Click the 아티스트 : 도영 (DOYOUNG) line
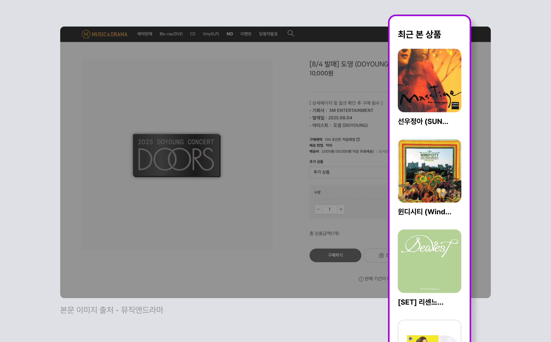The width and height of the screenshot is (551, 342). click(x=339, y=125)
